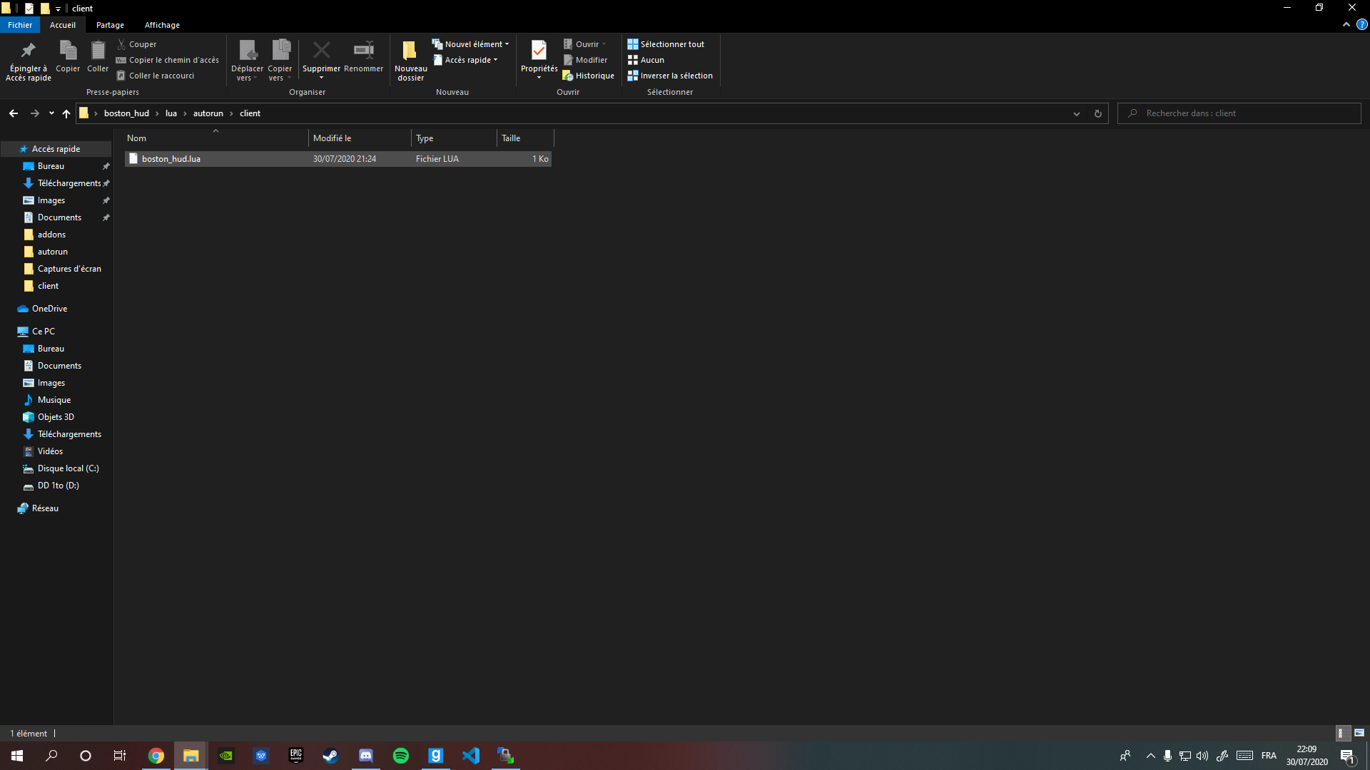The height and width of the screenshot is (770, 1370).
Task: Open the autorun folder in sidebar
Action: (x=52, y=252)
